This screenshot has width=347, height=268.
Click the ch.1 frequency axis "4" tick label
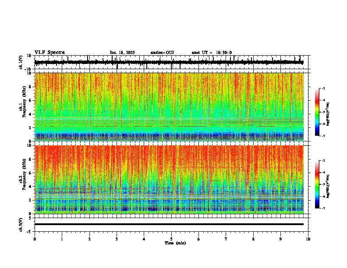(x=31, y=114)
